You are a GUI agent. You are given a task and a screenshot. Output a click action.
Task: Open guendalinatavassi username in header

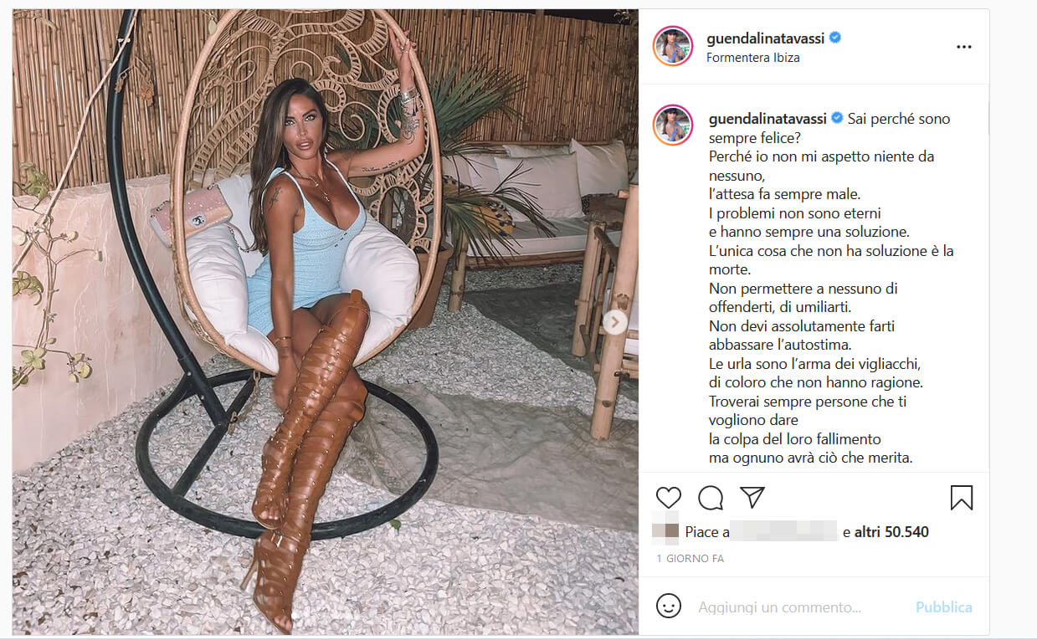766,38
